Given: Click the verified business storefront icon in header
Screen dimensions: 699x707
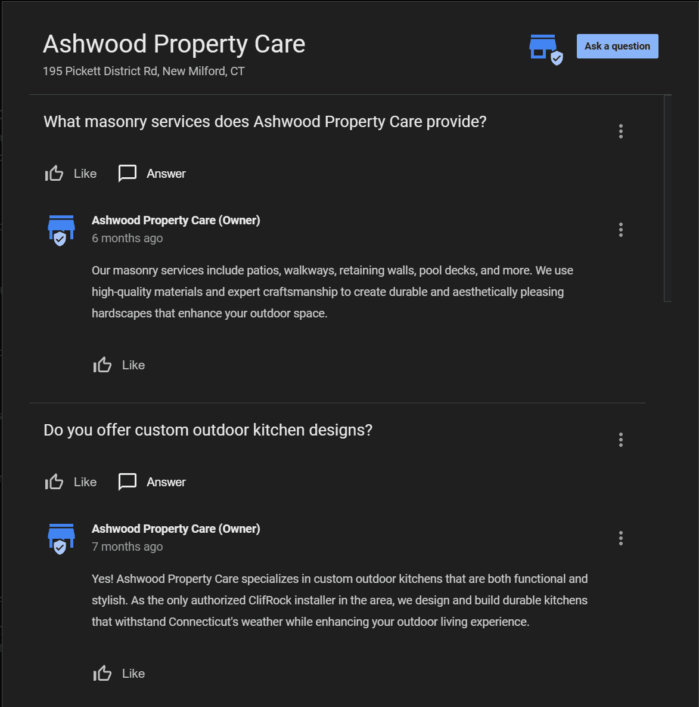Looking at the screenshot, I should (545, 49).
